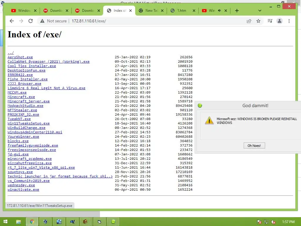Image resolution: width=301 pixels, height=226 pixels.
Task: Click winactivate.exe link
Action: pos(23,190)
